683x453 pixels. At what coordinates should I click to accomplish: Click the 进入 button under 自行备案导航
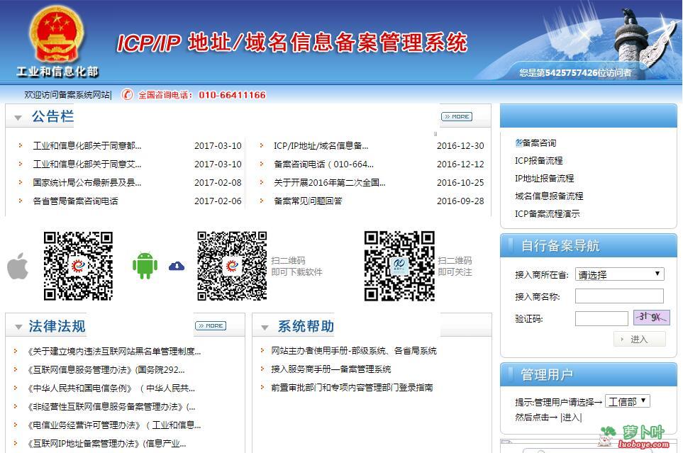point(640,339)
